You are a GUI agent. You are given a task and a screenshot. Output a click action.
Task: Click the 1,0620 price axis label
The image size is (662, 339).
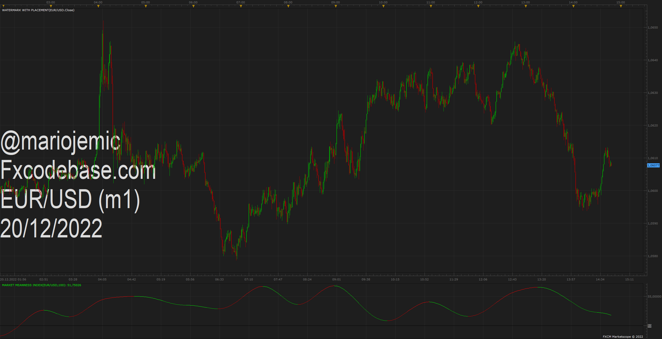(653, 125)
